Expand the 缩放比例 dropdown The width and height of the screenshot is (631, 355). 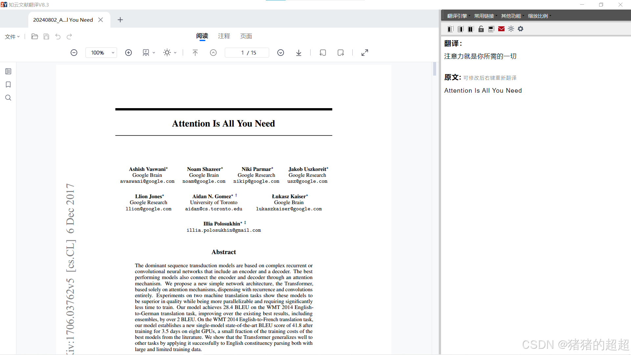pyautogui.click(x=539, y=16)
